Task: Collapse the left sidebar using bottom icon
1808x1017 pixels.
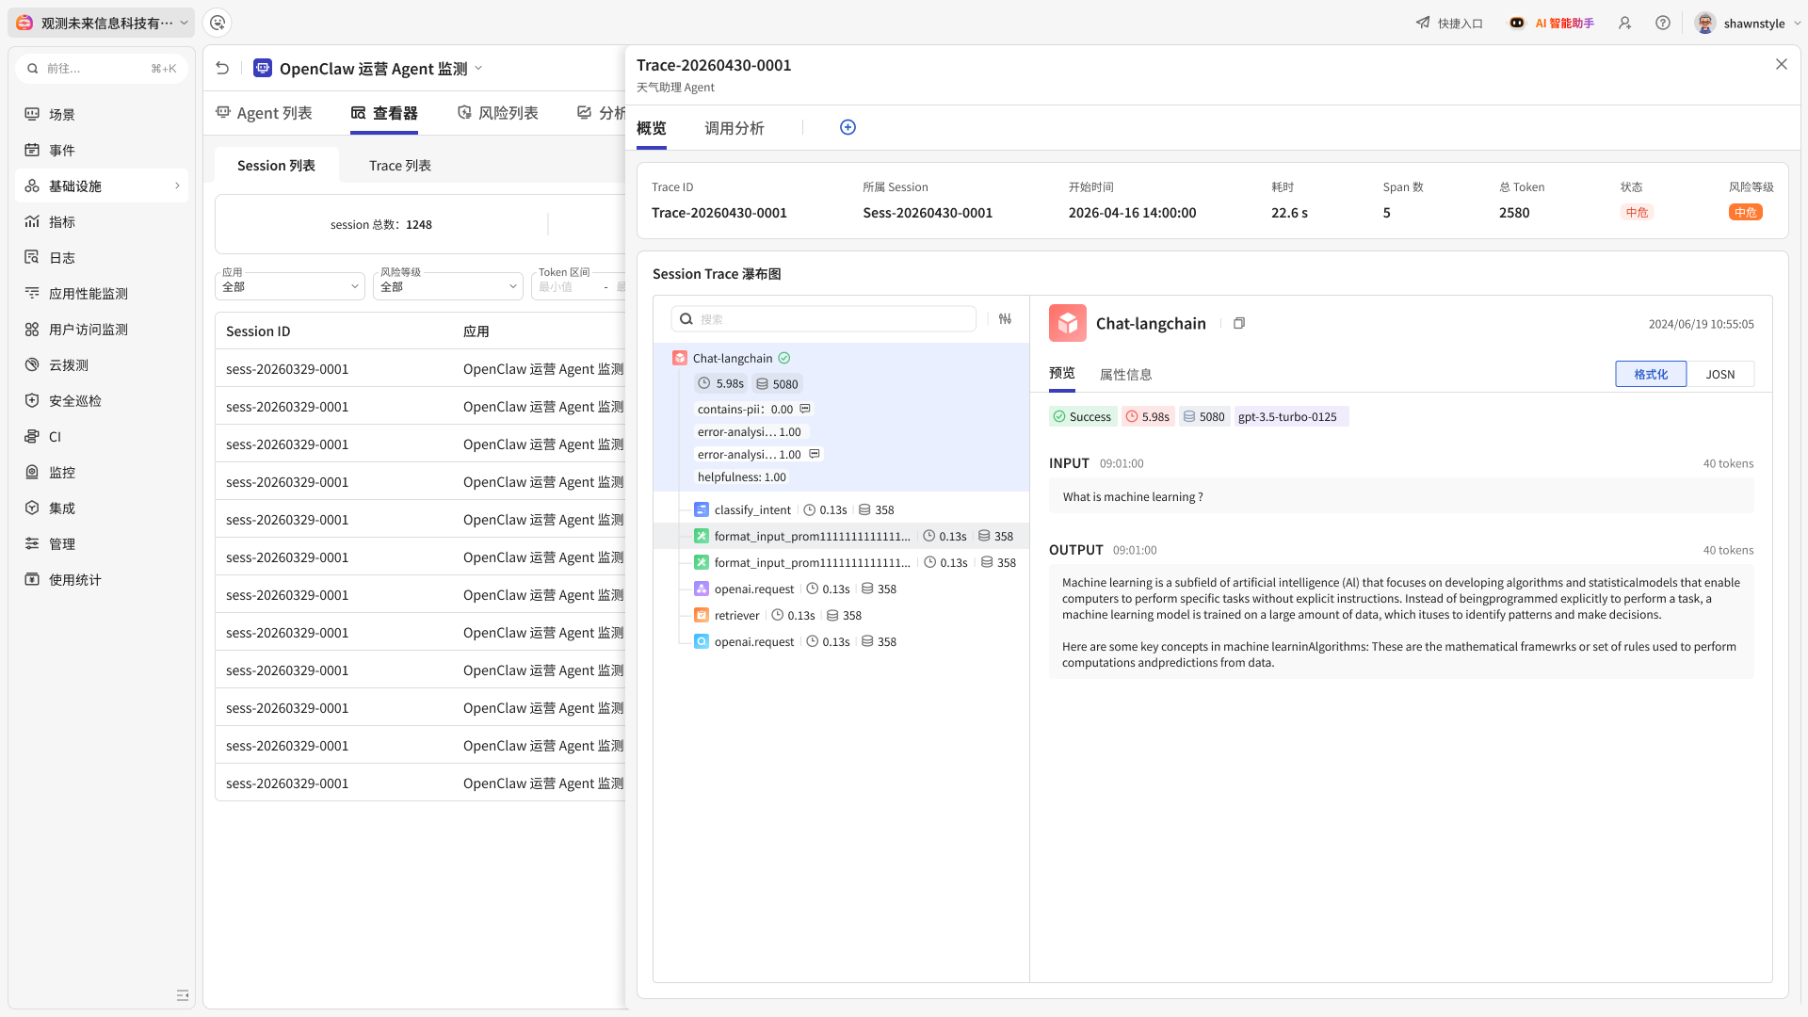Action: 183,995
